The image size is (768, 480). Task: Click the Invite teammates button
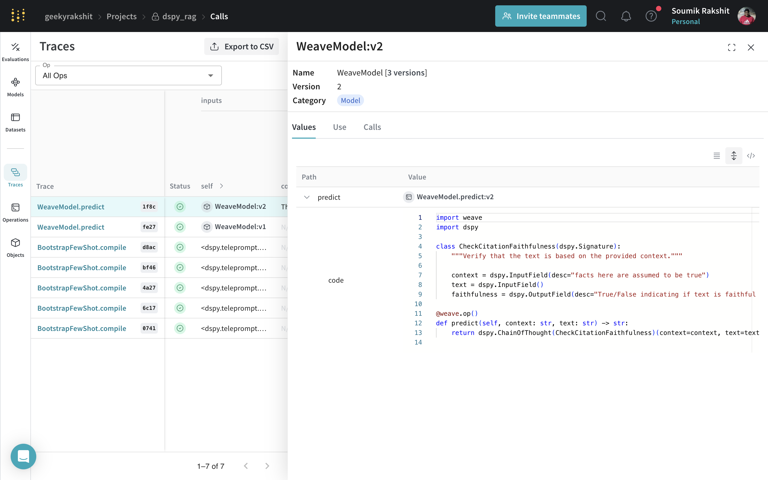point(541,16)
